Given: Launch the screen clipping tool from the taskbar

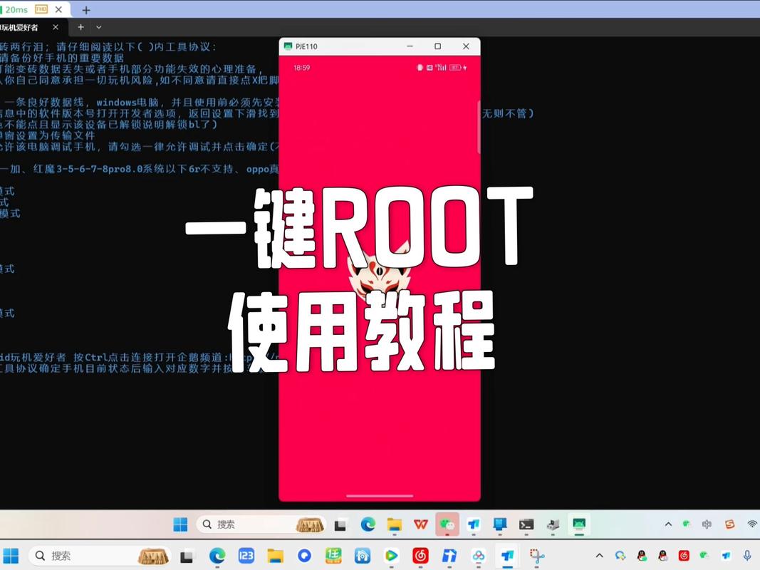Looking at the screenshot, I should pyautogui.click(x=536, y=555).
